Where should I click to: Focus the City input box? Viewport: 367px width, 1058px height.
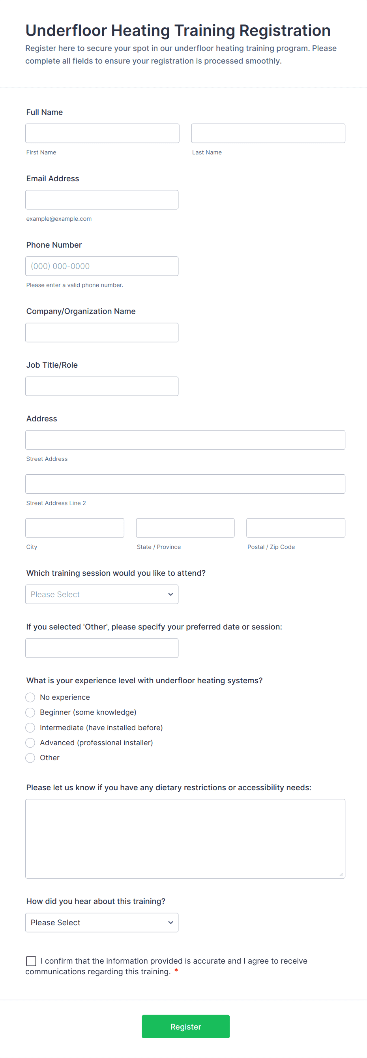(75, 528)
